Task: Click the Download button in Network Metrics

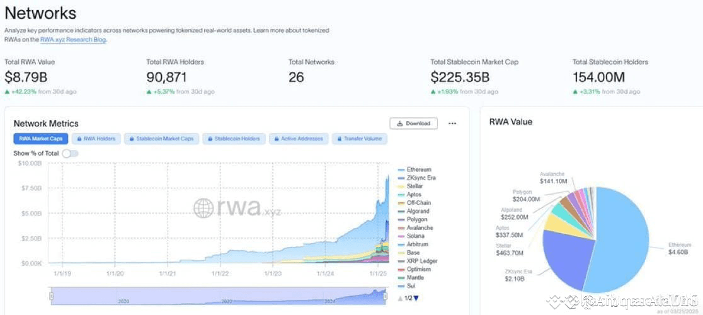Action: point(413,123)
